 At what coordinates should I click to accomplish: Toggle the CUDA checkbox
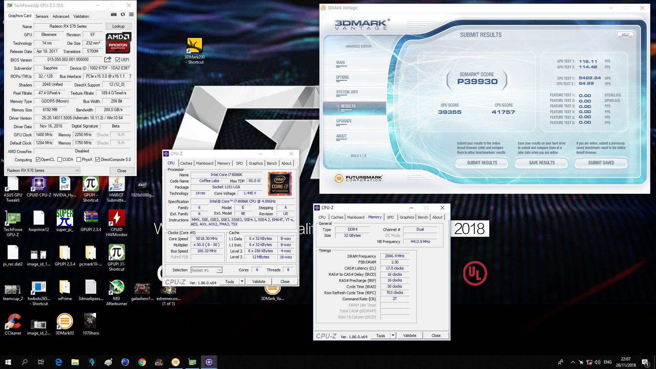coord(60,160)
